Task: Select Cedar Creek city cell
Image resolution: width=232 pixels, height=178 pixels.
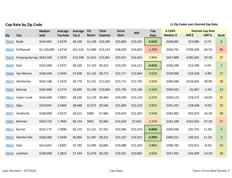Action: [x=24, y=97]
